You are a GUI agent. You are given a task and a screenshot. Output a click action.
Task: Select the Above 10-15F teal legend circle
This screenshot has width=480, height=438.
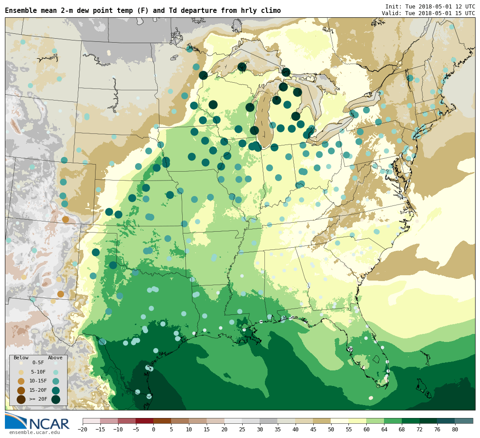pyautogui.click(x=56, y=382)
